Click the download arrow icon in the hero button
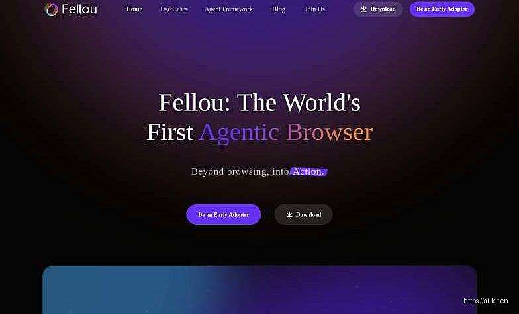Viewport: 519px width, 314px height. [x=289, y=214]
